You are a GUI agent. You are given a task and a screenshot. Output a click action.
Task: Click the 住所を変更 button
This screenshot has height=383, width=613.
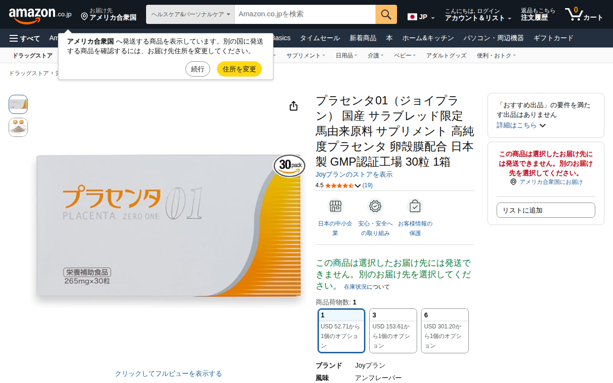coord(239,69)
